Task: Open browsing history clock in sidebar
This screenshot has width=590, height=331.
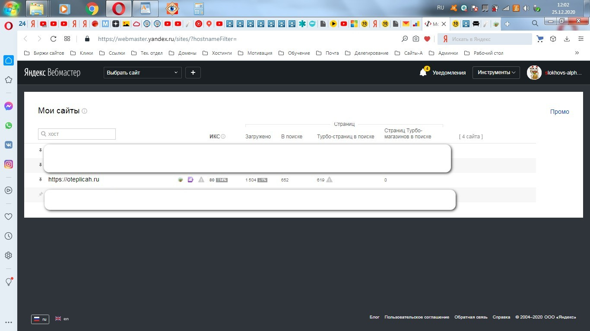Action: [x=8, y=236]
